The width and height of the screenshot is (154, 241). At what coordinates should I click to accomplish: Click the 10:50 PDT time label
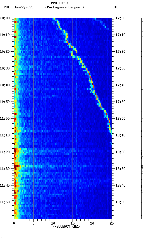5,102
